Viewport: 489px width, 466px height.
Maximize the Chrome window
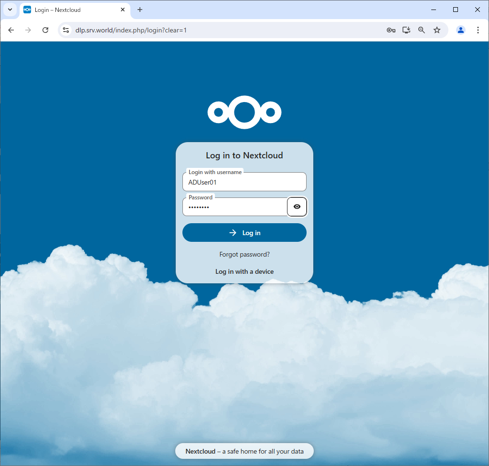point(455,10)
